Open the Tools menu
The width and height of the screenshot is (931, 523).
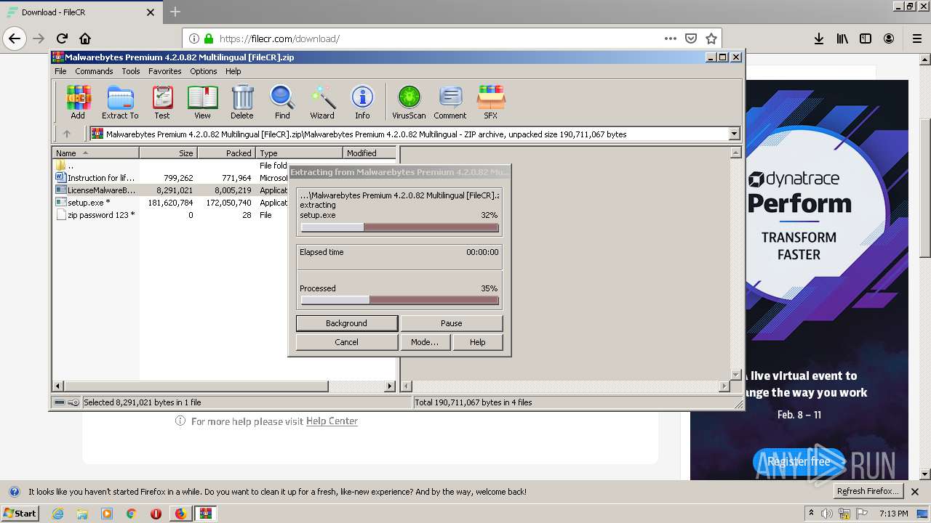(x=131, y=71)
